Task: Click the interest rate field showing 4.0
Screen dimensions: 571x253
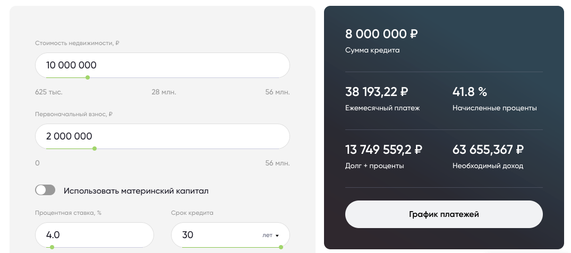Action: (94, 234)
